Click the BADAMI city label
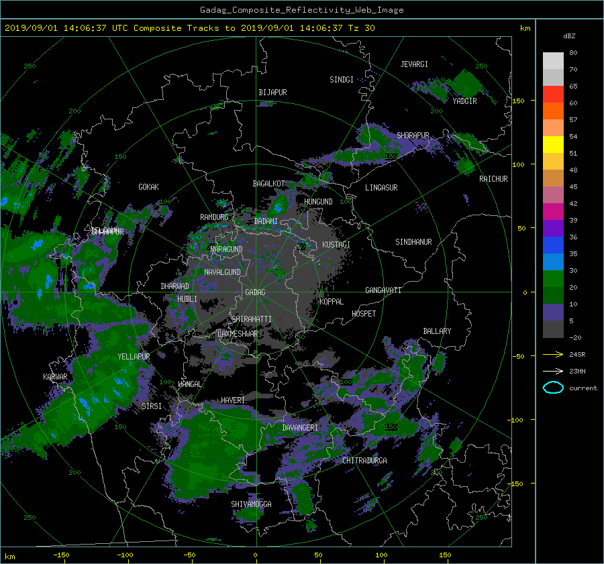604x564 pixels. pos(266,221)
